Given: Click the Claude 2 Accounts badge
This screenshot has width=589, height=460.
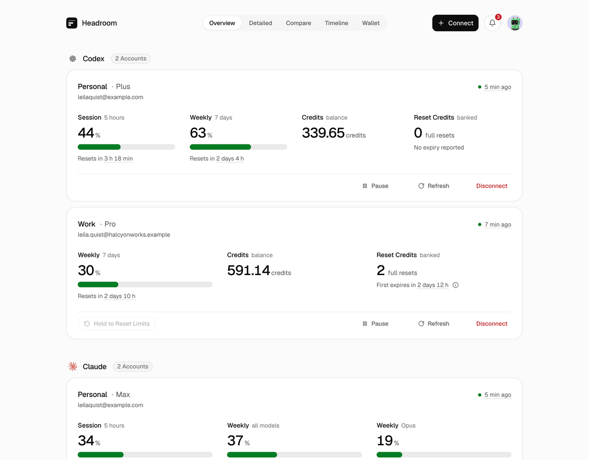Looking at the screenshot, I should 133,367.
